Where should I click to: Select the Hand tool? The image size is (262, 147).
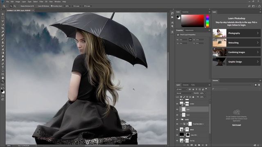(3, 78)
